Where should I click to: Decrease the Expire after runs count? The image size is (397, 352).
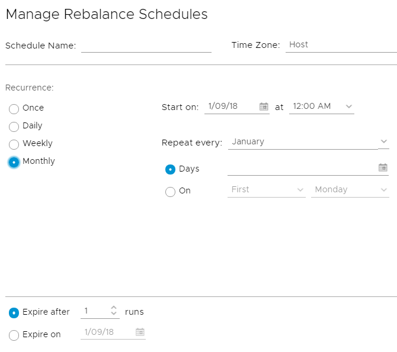tap(114, 313)
